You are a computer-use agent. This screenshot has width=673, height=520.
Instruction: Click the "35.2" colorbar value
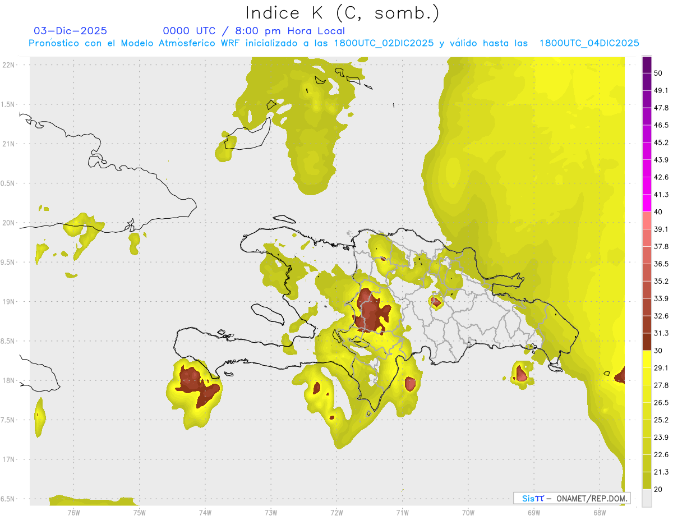coord(661,282)
